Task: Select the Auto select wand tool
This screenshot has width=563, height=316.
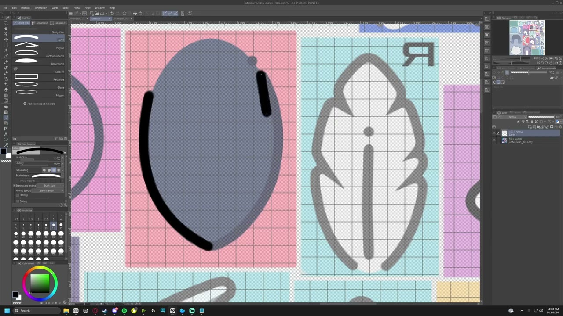Action: (6, 50)
